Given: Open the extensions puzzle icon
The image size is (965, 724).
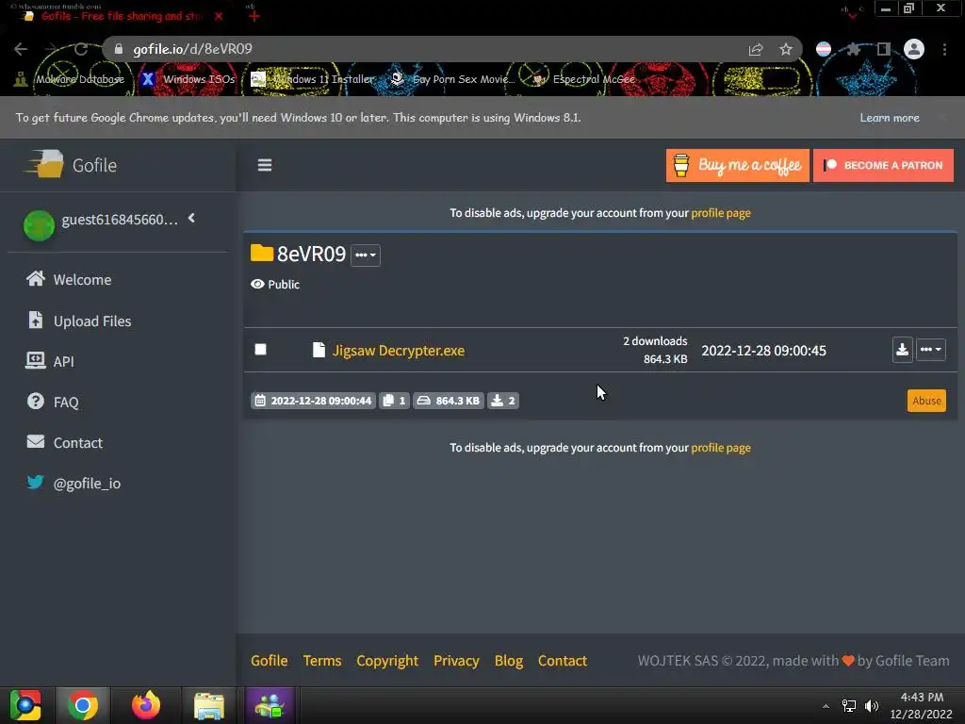Looking at the screenshot, I should (x=854, y=49).
